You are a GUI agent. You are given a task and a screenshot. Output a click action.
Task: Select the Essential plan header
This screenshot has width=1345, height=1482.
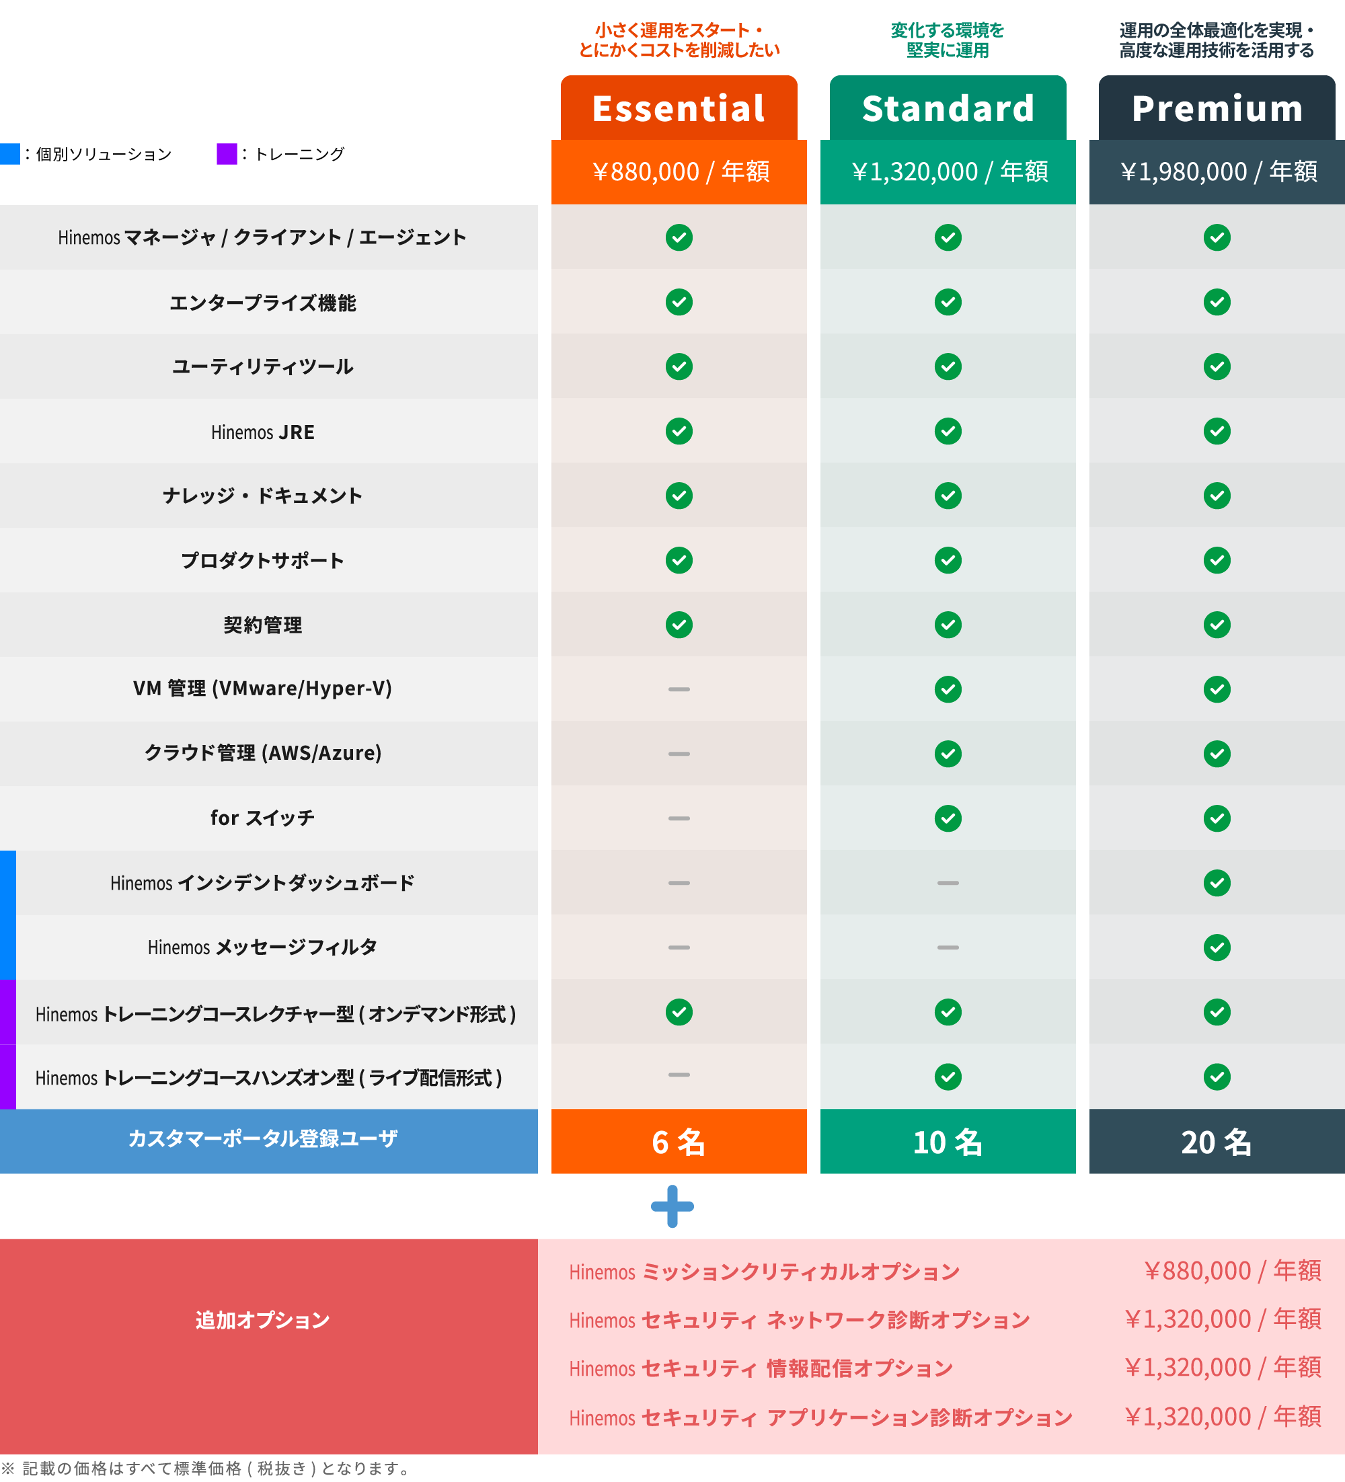(x=679, y=108)
